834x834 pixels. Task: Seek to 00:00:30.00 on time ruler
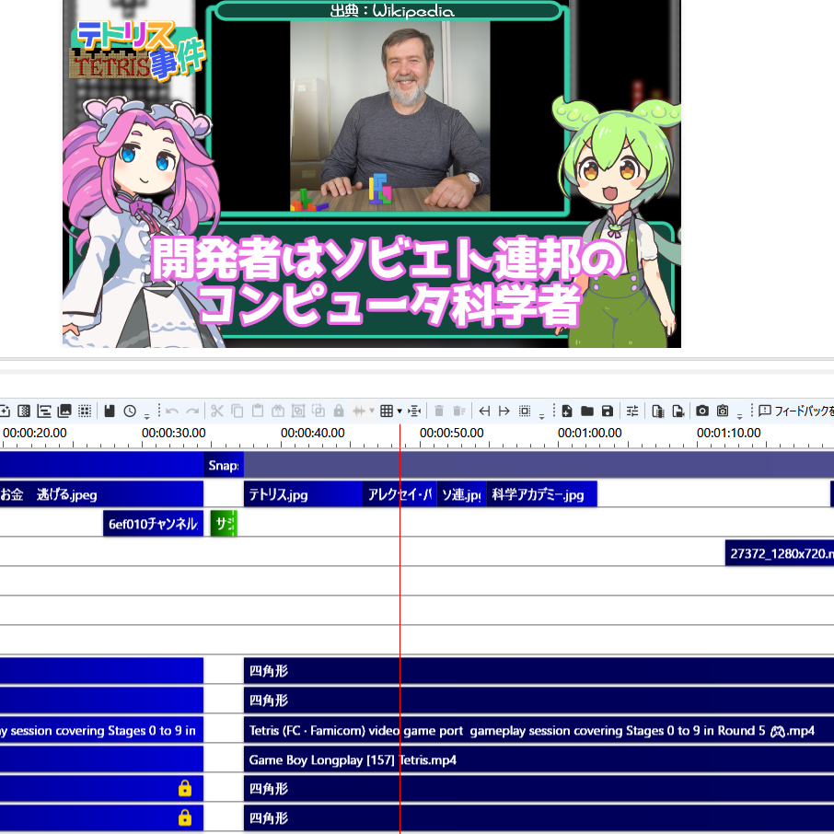pos(173,433)
